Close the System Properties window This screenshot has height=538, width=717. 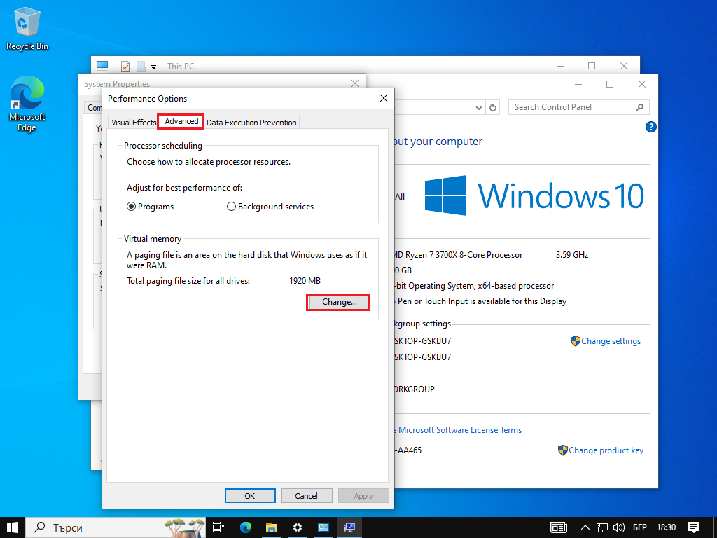355,83
